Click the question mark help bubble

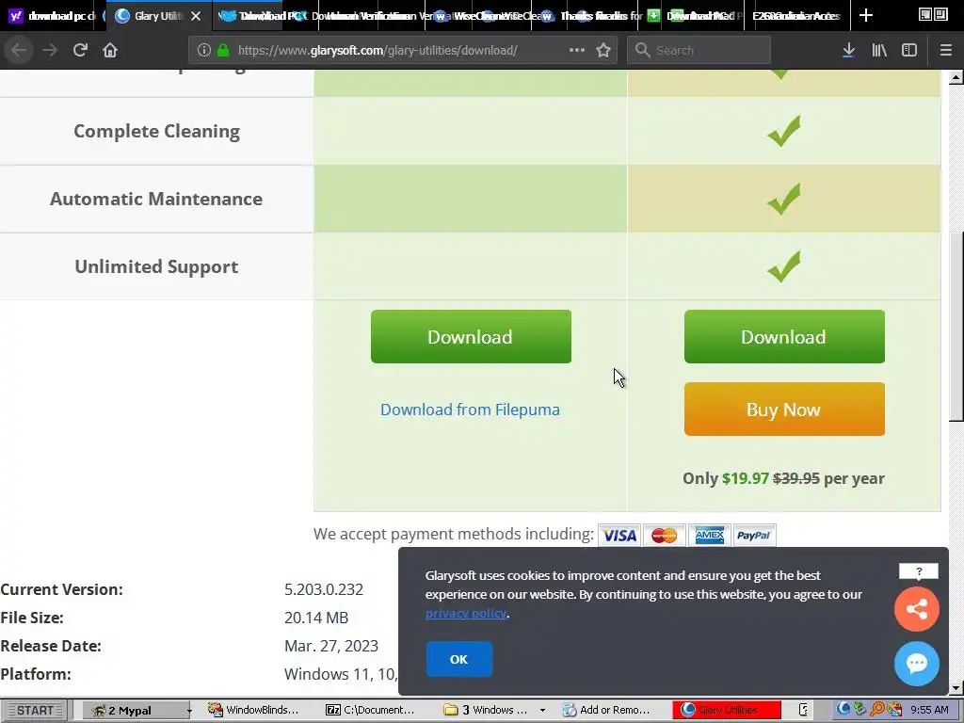tap(919, 571)
